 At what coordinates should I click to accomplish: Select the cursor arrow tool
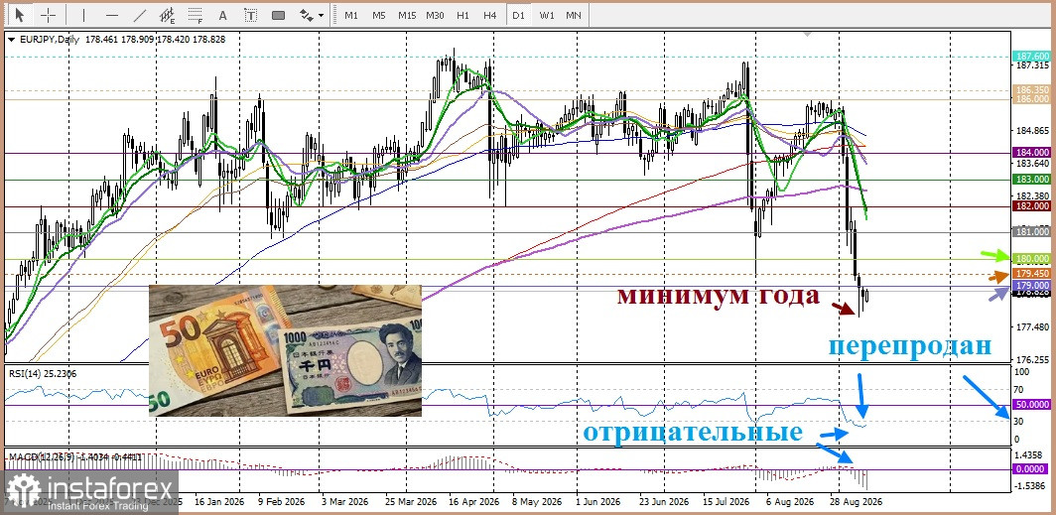20,14
